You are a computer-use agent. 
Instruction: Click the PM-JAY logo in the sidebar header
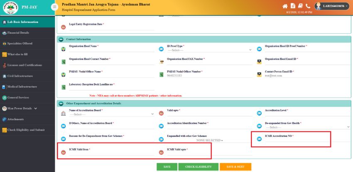click(x=10, y=7)
